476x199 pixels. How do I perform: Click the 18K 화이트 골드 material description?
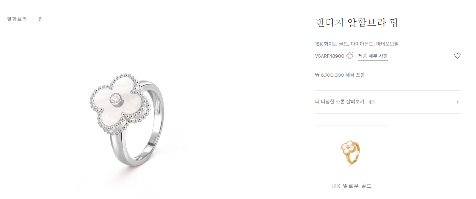pos(331,44)
